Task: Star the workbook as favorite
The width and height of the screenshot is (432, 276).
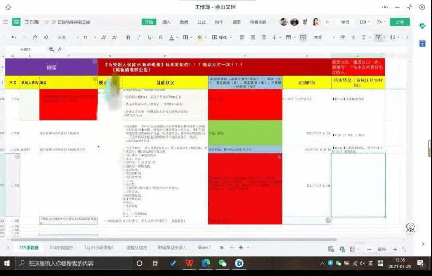Action: click(47, 22)
